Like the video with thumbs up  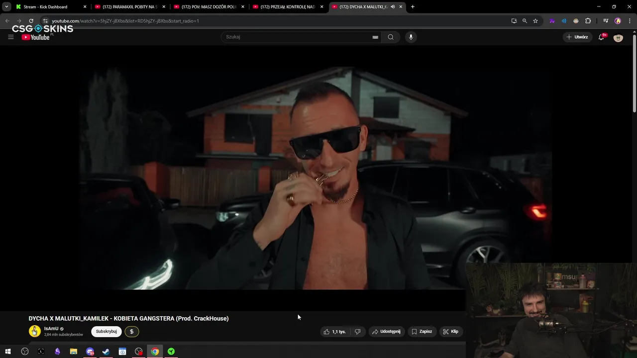tap(334, 332)
